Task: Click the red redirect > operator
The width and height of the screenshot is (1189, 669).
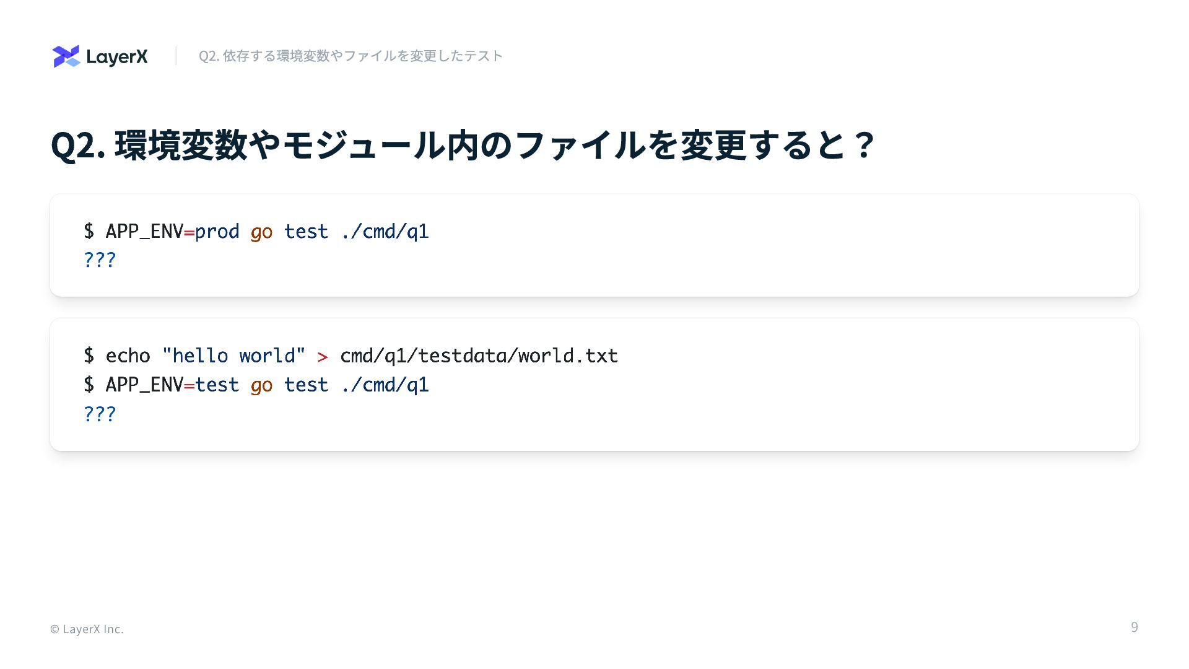Action: pos(322,357)
